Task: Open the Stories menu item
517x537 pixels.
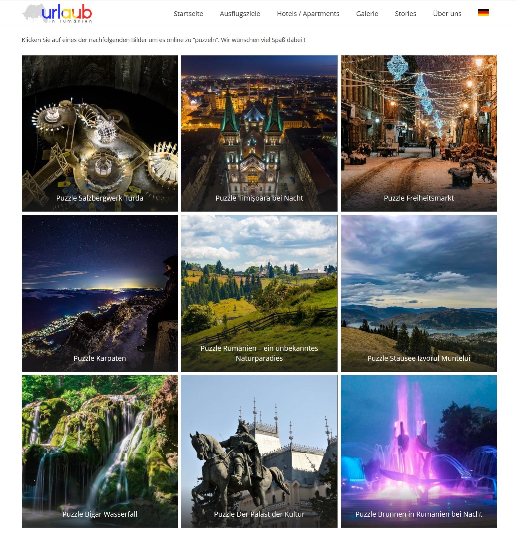Action: [405, 14]
